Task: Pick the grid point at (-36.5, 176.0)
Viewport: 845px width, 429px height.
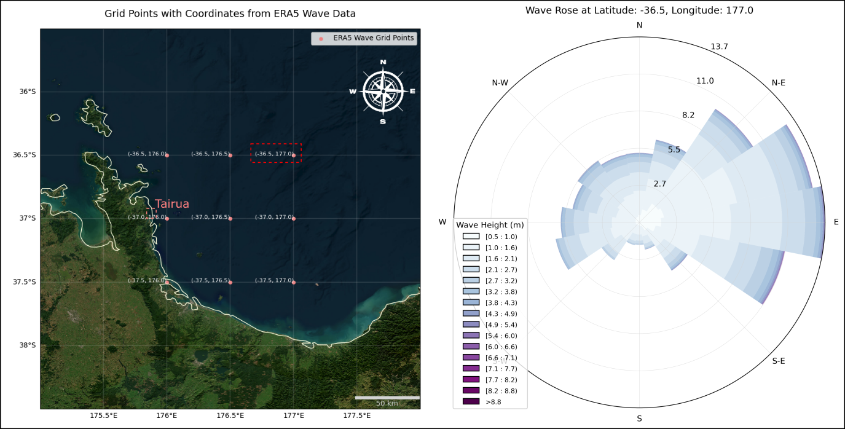Action: pos(167,155)
